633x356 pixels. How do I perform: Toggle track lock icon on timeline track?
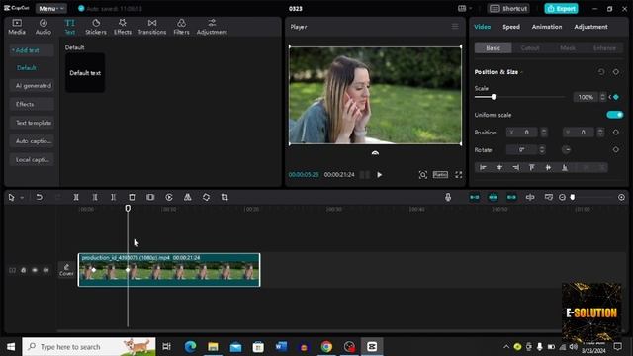tap(23, 270)
